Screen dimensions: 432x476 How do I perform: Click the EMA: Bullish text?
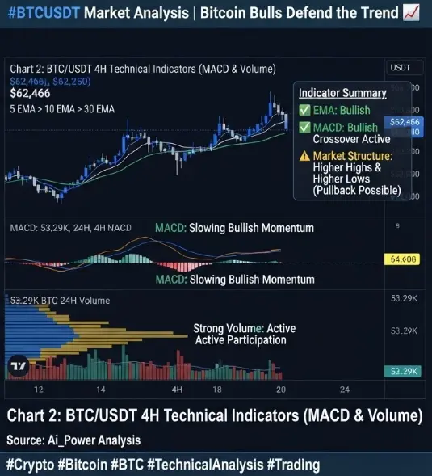(x=342, y=110)
